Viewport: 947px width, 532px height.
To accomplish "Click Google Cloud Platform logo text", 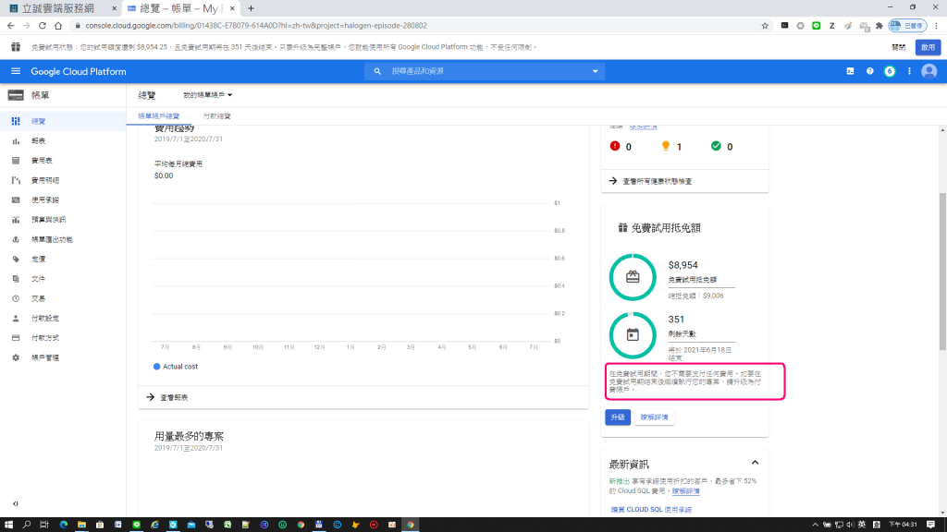I will click(x=79, y=71).
